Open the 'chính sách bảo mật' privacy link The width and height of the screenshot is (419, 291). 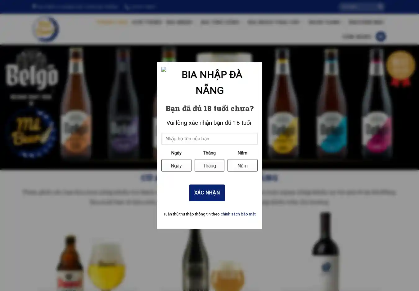[x=238, y=214]
